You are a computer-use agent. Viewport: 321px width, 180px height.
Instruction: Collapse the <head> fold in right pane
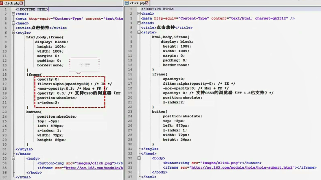(139, 23)
